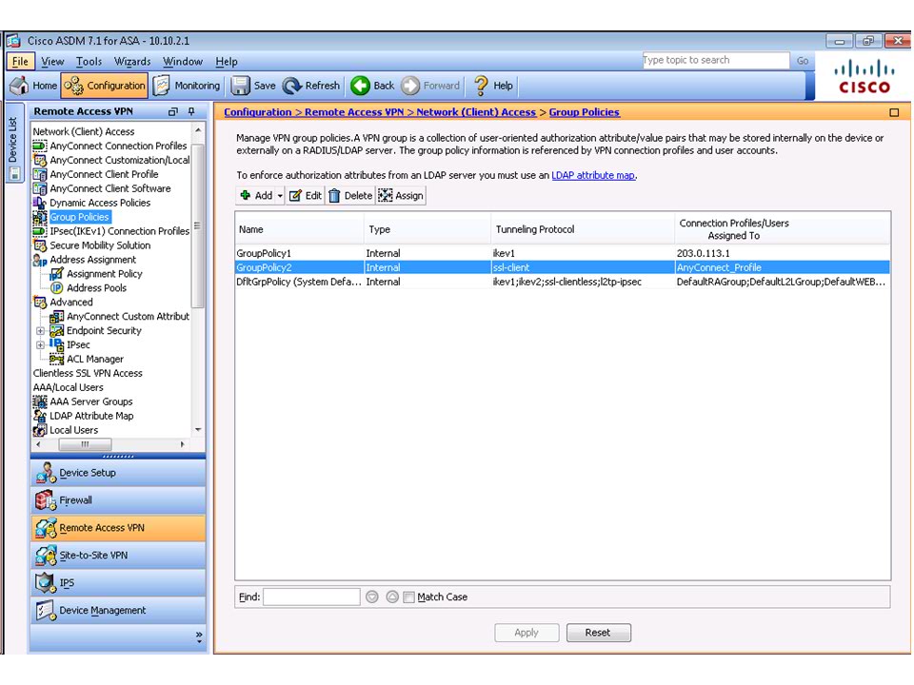Edit the selected group policy

pos(295,196)
